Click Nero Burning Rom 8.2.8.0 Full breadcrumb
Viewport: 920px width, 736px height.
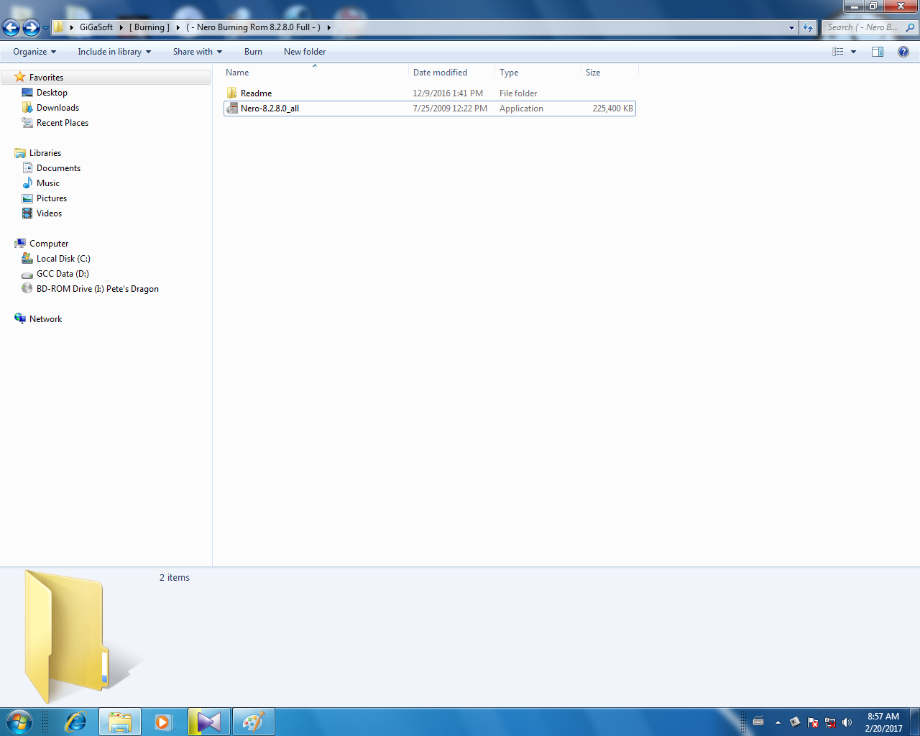253,27
